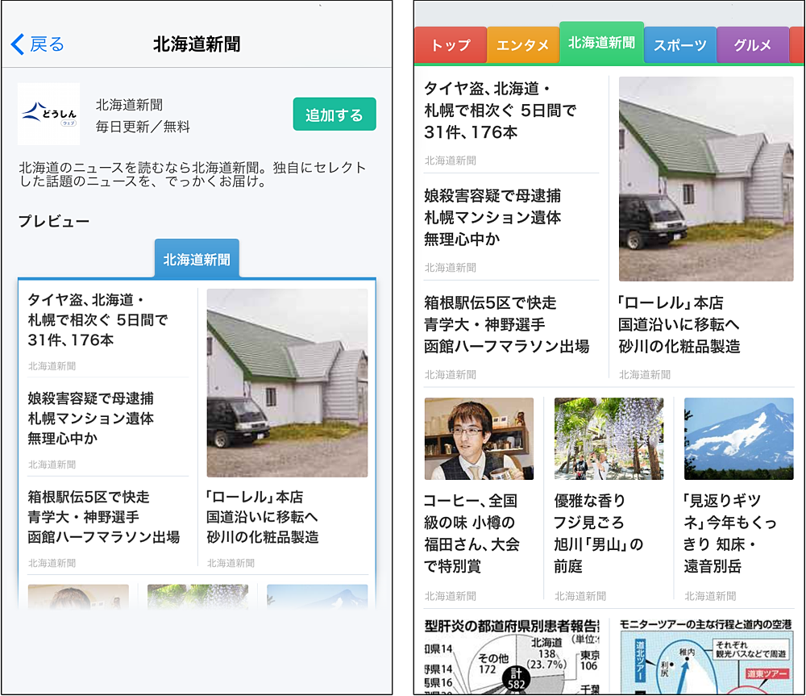806x696 pixels.
Task: Tap the 追加する button
Action: (334, 115)
